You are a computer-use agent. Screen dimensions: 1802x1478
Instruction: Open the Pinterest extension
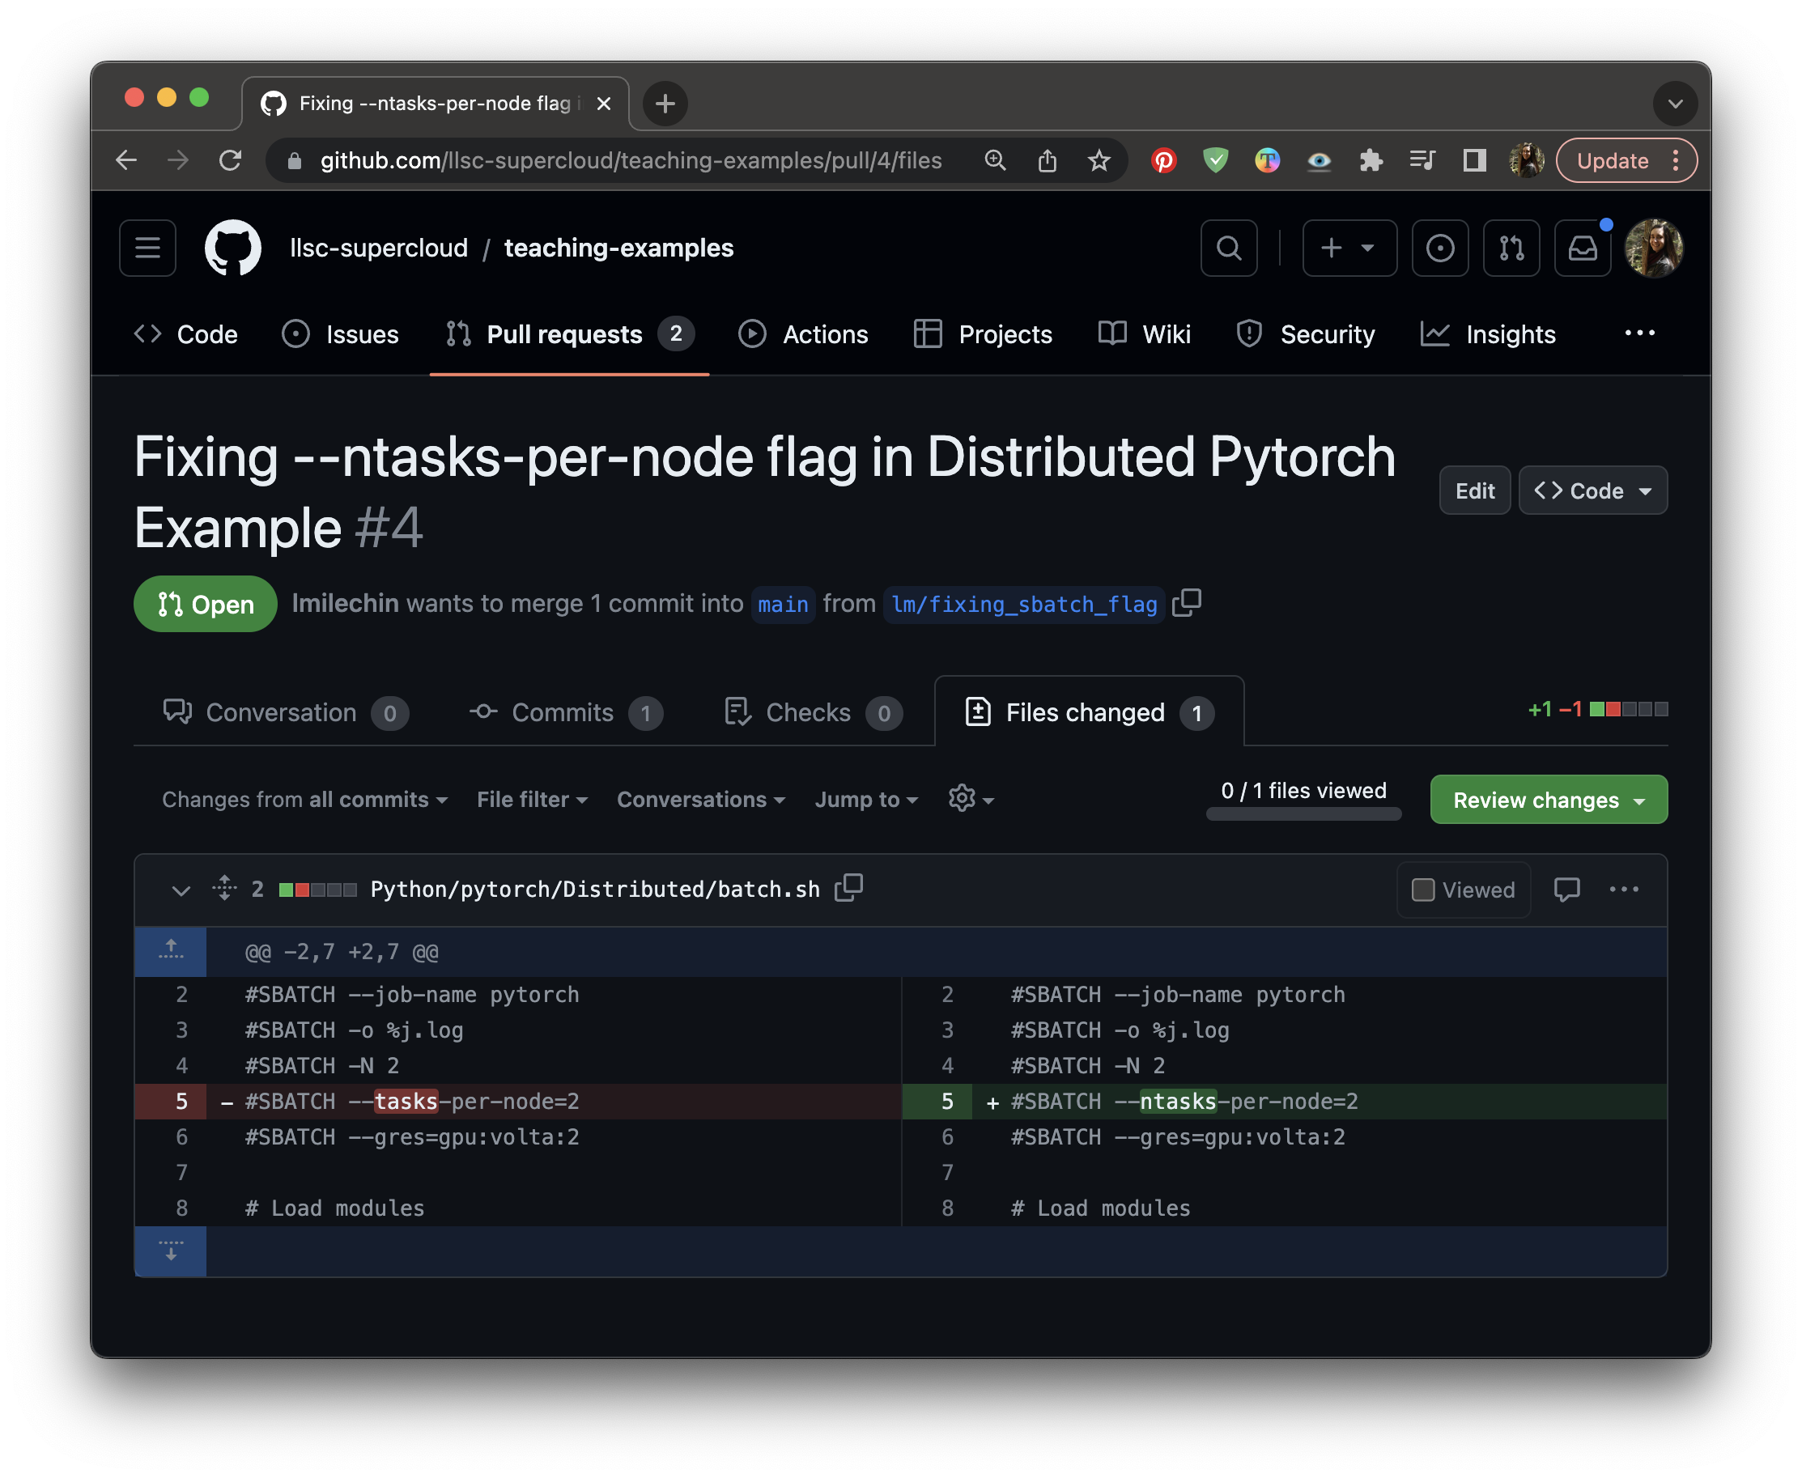[x=1163, y=160]
